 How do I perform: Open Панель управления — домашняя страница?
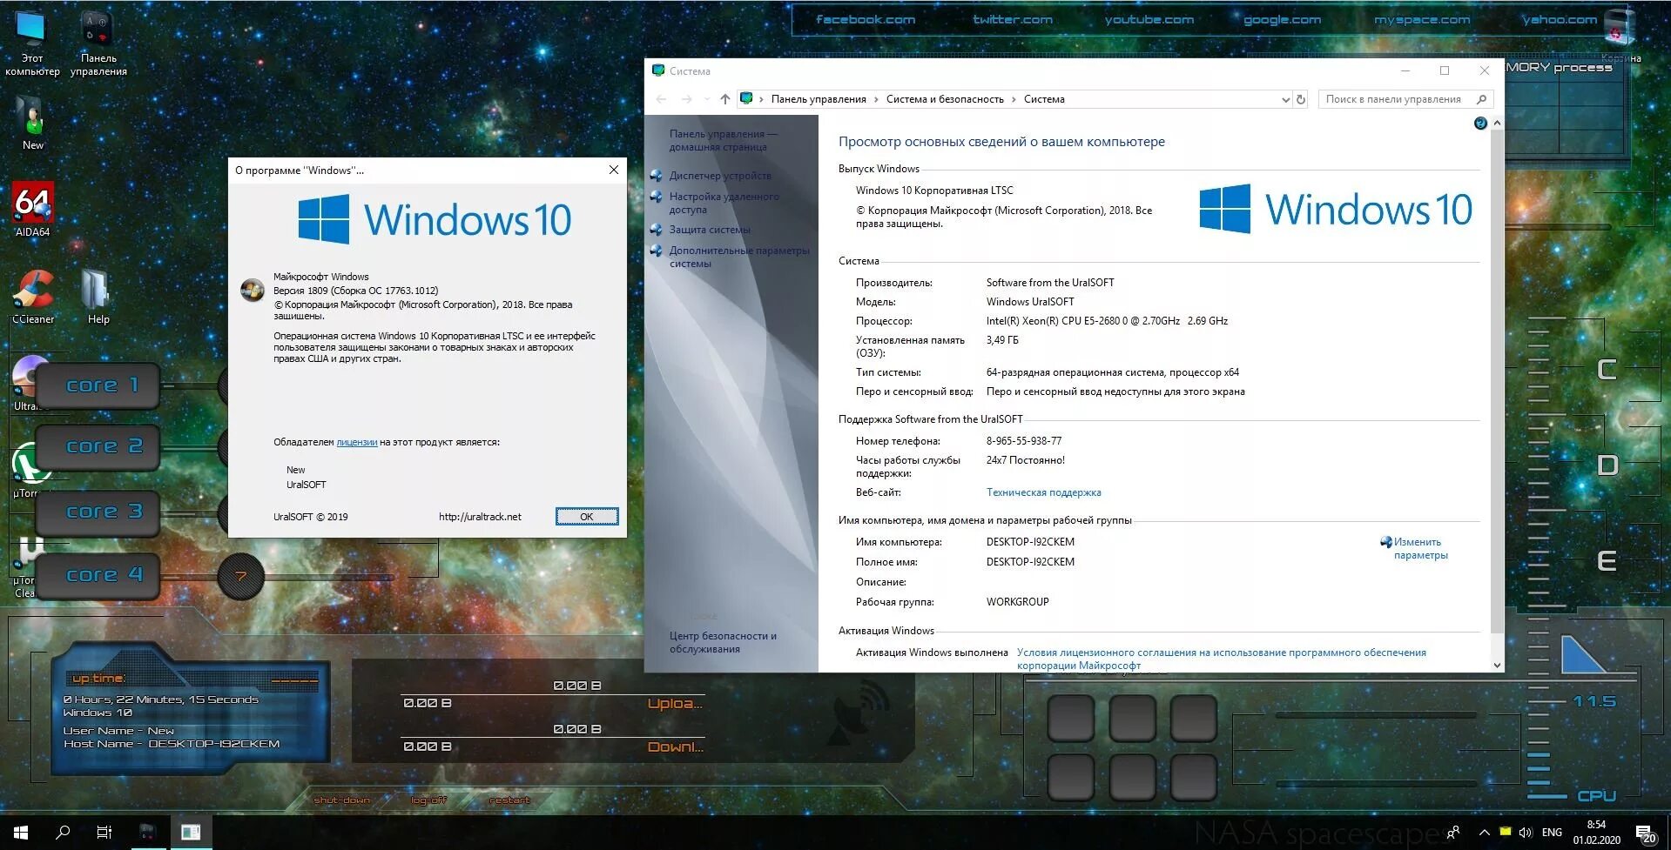coord(723,140)
